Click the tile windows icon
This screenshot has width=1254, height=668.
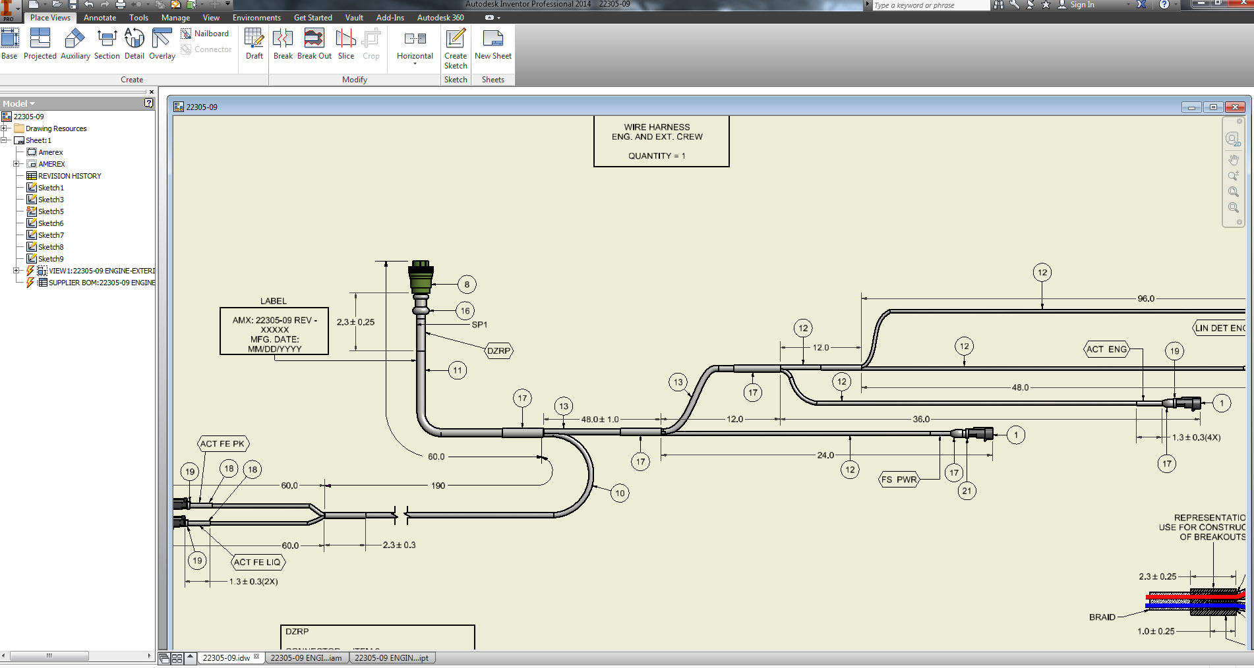click(177, 658)
